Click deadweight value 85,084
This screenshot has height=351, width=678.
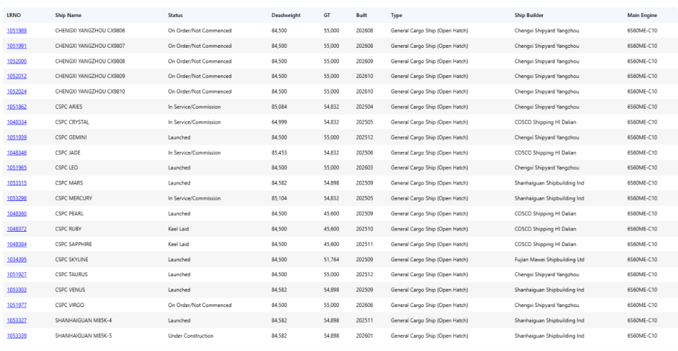pos(279,107)
